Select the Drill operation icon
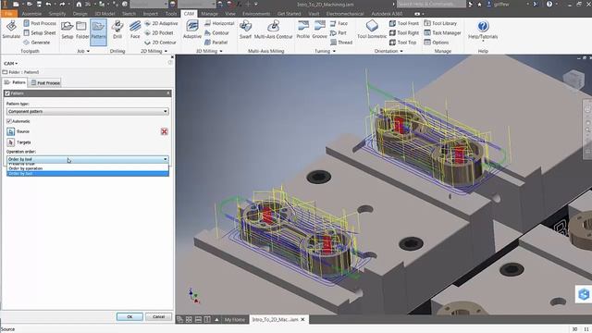The width and height of the screenshot is (592, 333). point(117,30)
